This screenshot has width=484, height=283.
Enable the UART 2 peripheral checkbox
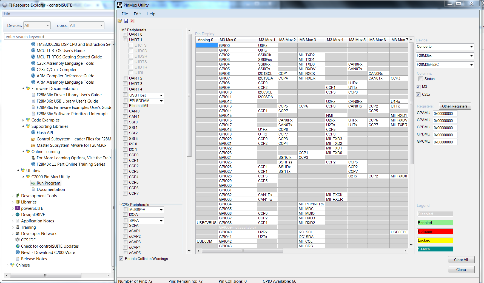[x=125, y=78]
